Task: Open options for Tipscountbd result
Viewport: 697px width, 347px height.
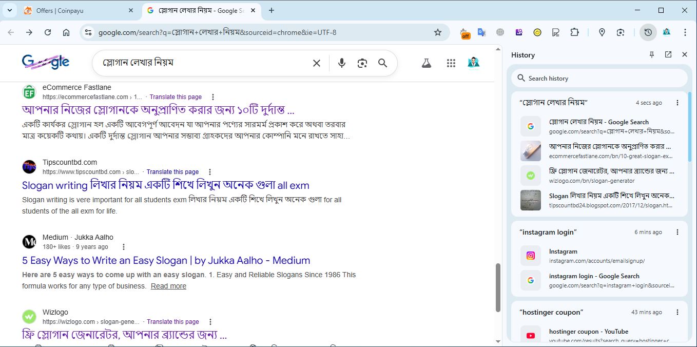Action: (x=210, y=172)
